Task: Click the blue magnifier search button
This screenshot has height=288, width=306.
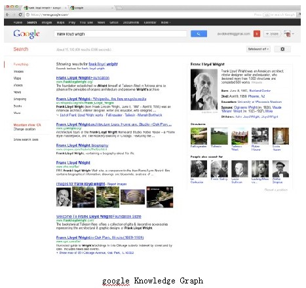Action: (199, 33)
